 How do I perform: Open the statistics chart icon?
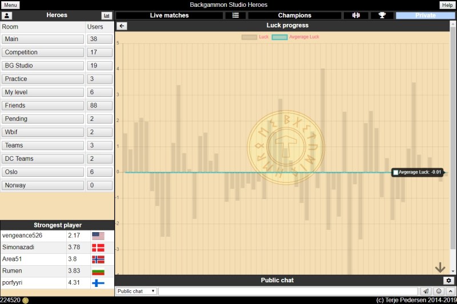(x=107, y=15)
